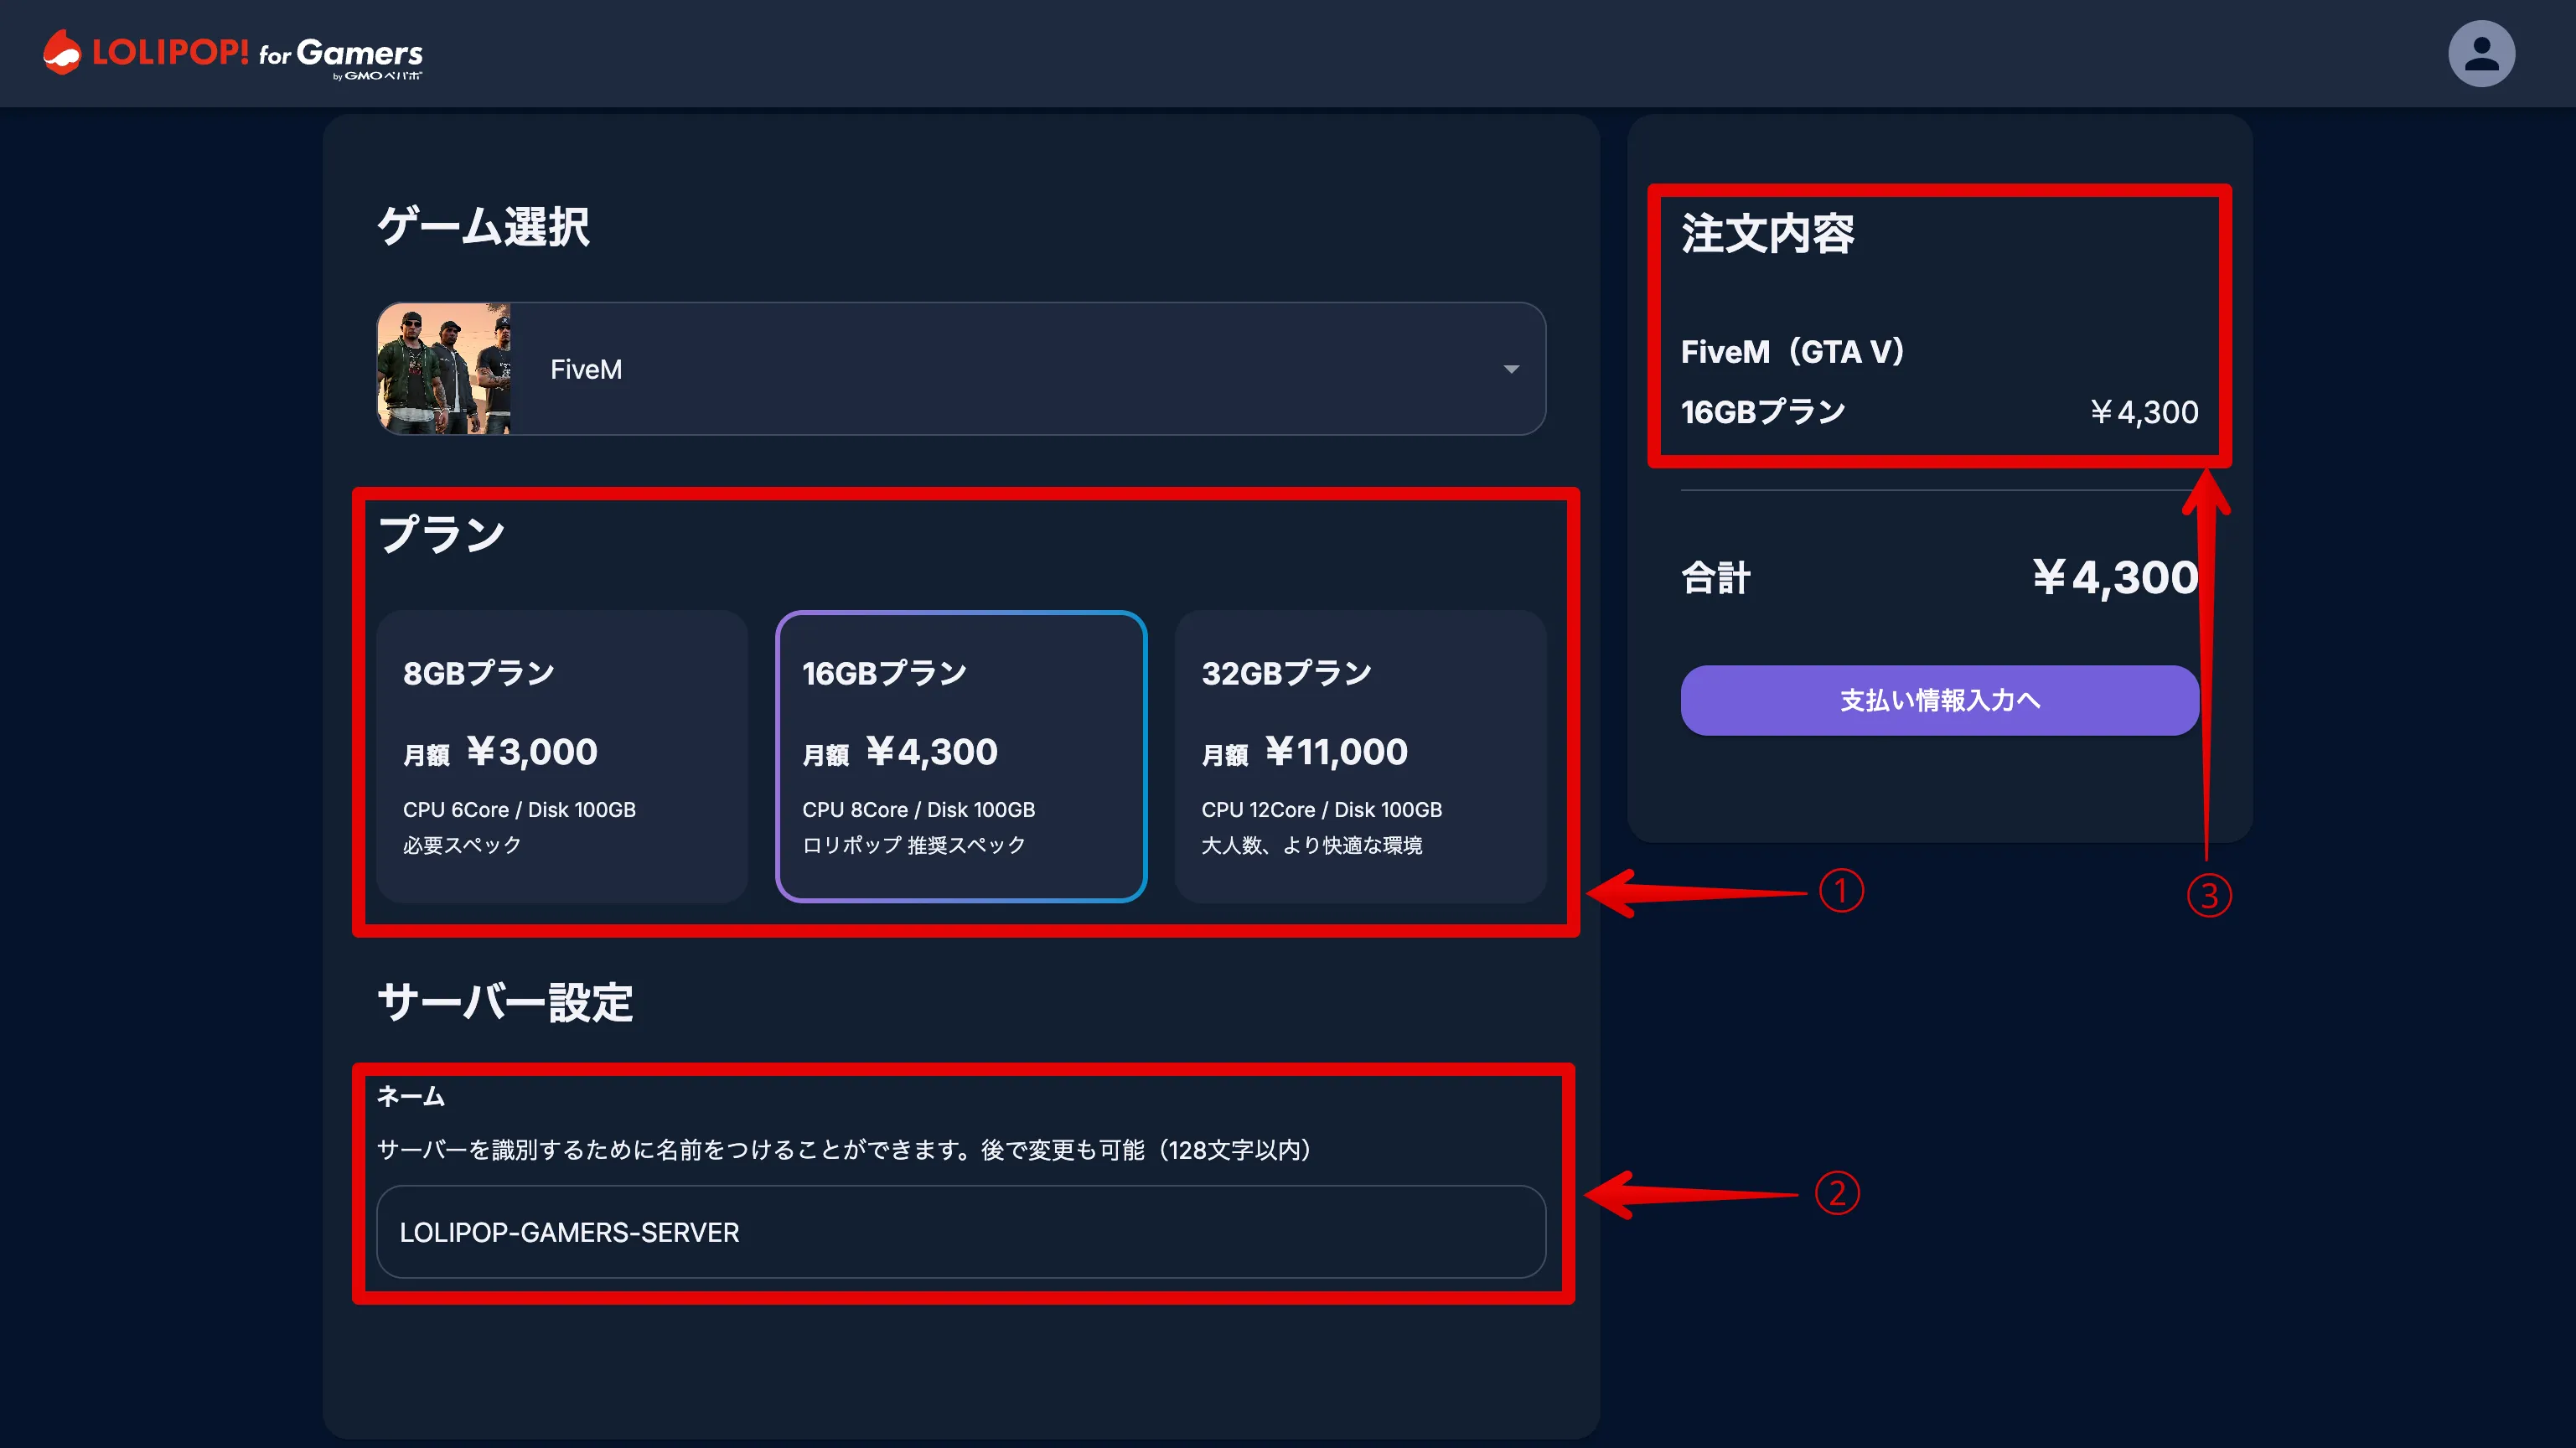This screenshot has height=1448, width=2576.
Task: Open the FiveM game selection dropdown
Action: tap(961, 369)
